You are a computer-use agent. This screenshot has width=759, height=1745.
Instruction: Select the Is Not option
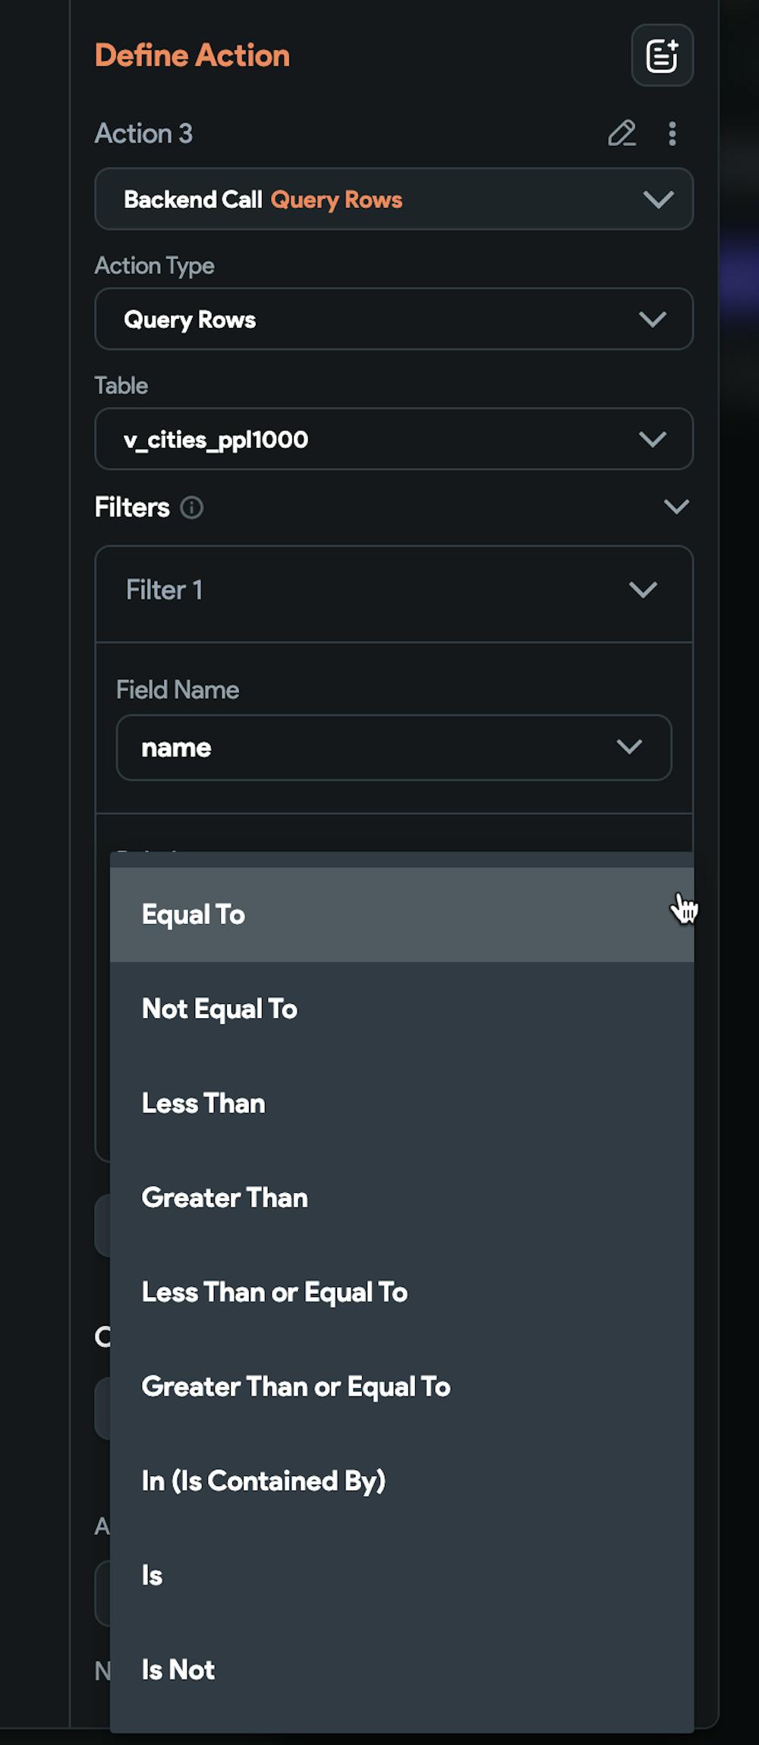click(402, 1670)
